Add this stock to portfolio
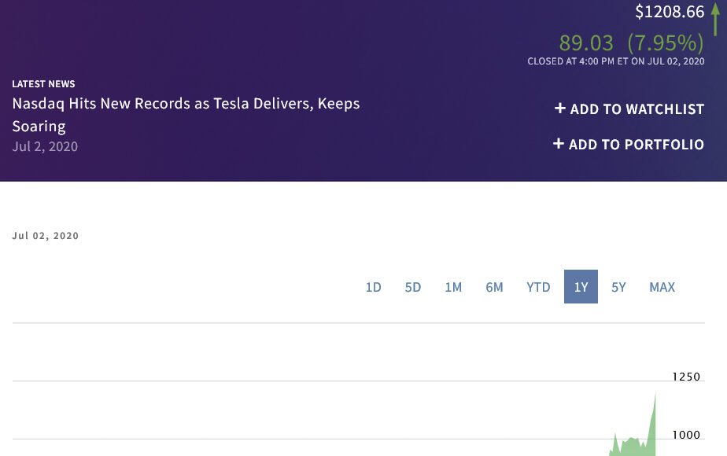 (629, 145)
